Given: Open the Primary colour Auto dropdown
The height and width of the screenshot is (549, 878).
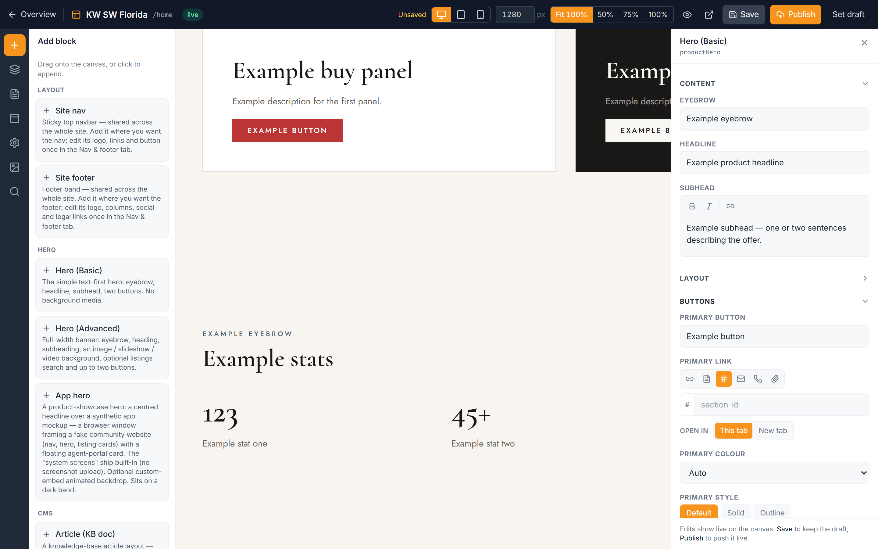Looking at the screenshot, I should (774, 473).
